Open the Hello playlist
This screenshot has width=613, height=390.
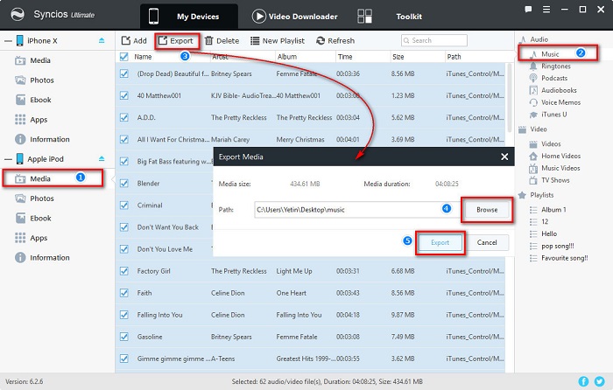coord(549,233)
